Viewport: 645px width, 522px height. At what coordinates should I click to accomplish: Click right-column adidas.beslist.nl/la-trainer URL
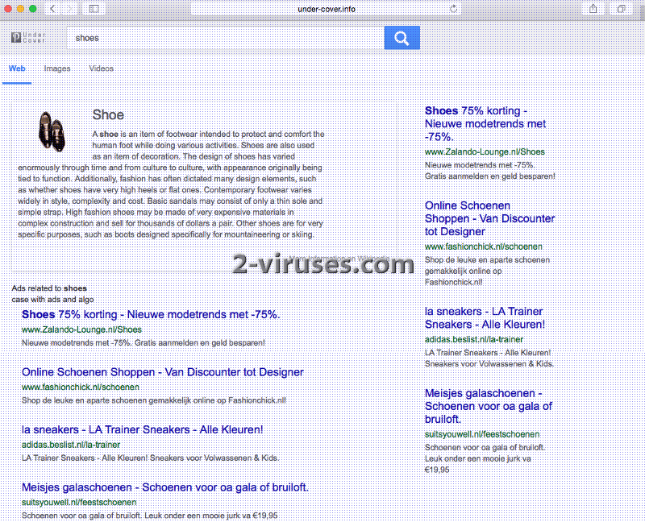(x=474, y=339)
